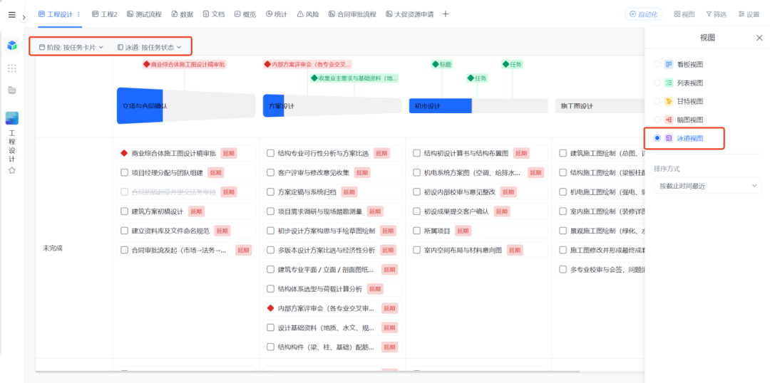Open the 筛选 filter button
This screenshot has height=383, width=770.
pyautogui.click(x=716, y=14)
